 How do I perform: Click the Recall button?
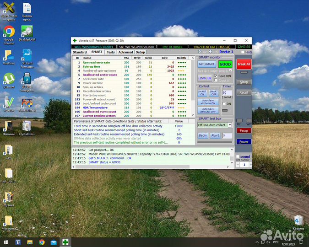click(x=244, y=92)
